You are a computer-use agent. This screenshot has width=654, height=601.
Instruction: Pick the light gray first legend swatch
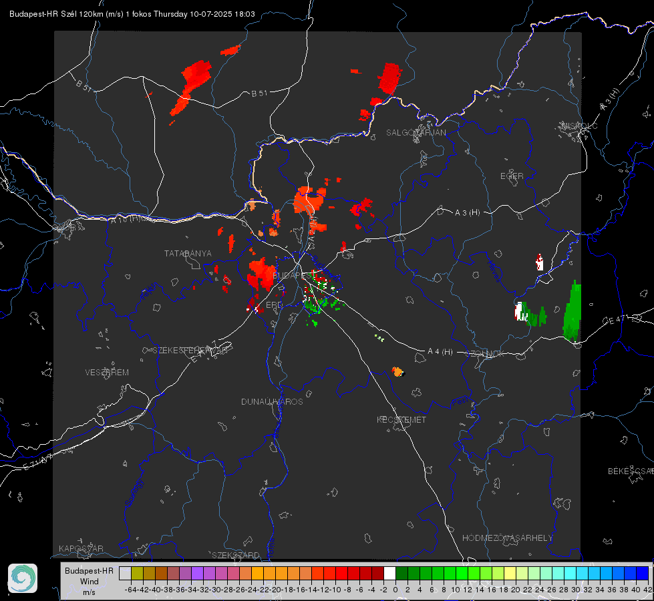coord(125,573)
